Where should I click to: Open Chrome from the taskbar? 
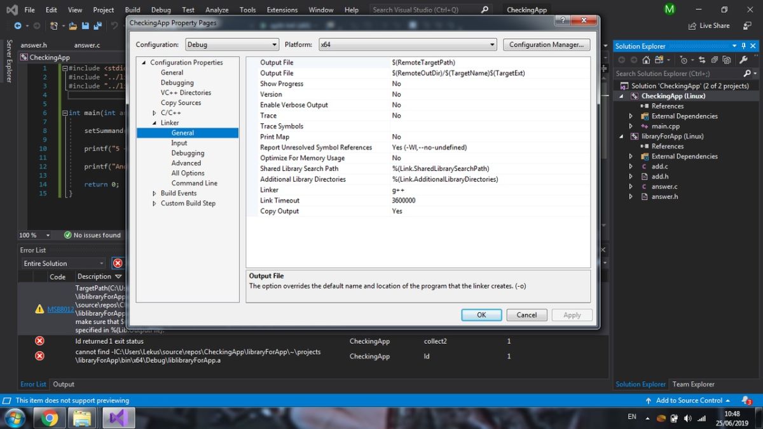[50, 418]
